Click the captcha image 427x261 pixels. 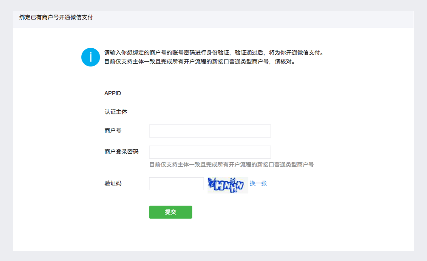click(228, 185)
